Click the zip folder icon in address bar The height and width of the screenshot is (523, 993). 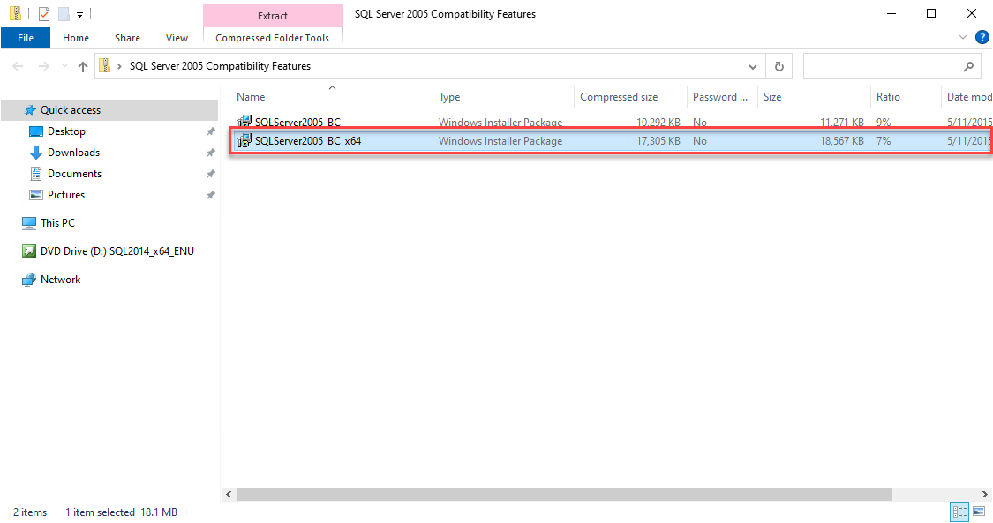click(x=105, y=66)
